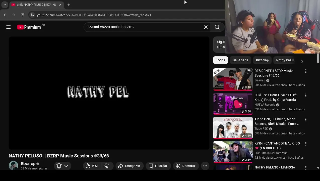Select the Nathy Peluso filter chip
This screenshot has height=181, width=320.
(x=285, y=60)
